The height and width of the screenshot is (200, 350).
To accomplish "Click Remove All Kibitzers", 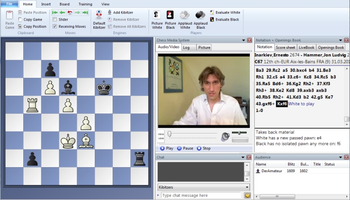I will (x=127, y=26).
